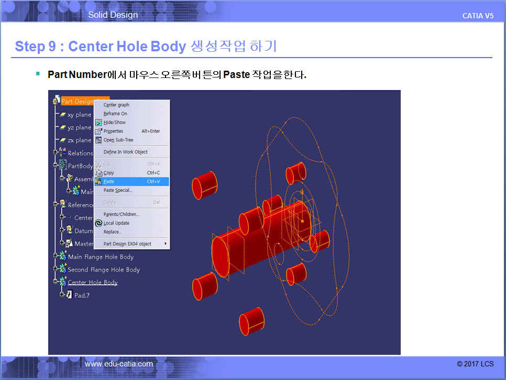
Task: Click the Hide/Show icon in context menu
Action: 98,122
